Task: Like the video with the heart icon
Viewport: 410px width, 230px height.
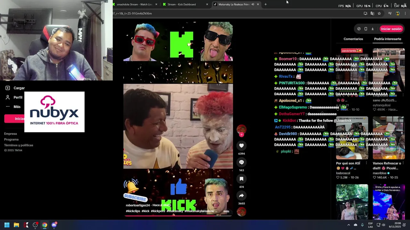Action: 242,146
